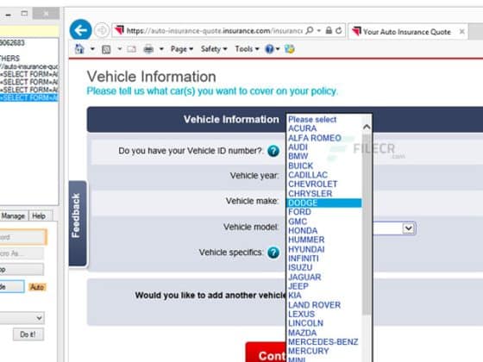Image resolution: width=483 pixels, height=362 pixels.
Task: Click the Home icon in command bar
Action: (x=79, y=49)
